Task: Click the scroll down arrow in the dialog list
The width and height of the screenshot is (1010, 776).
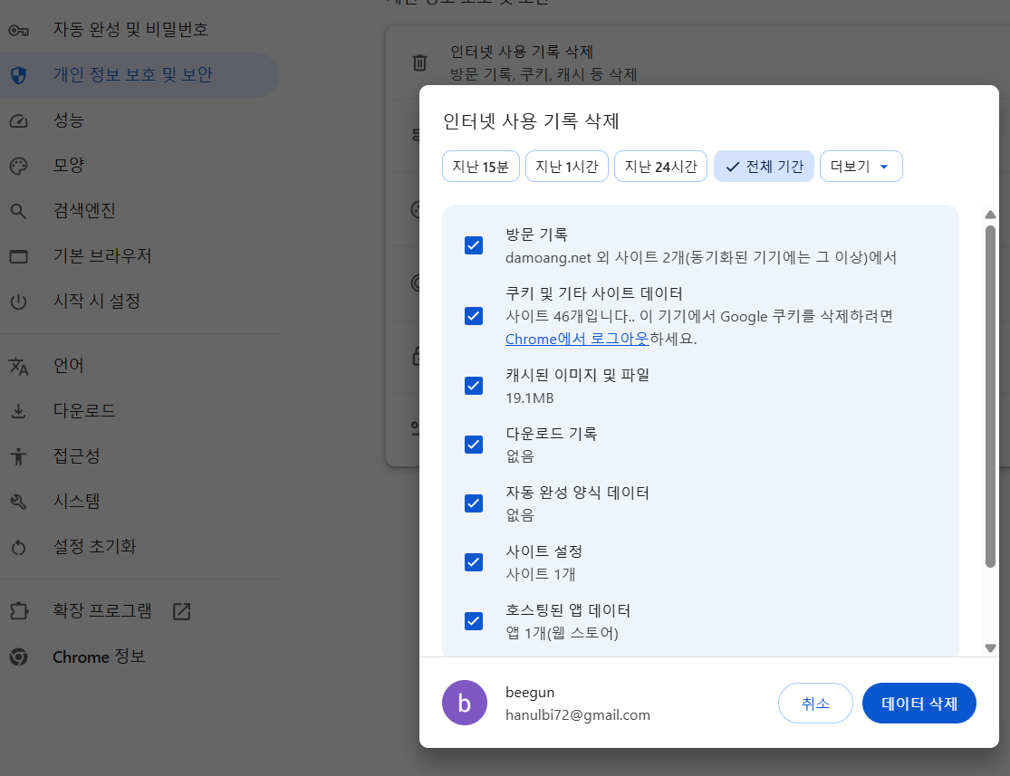Action: (x=991, y=647)
